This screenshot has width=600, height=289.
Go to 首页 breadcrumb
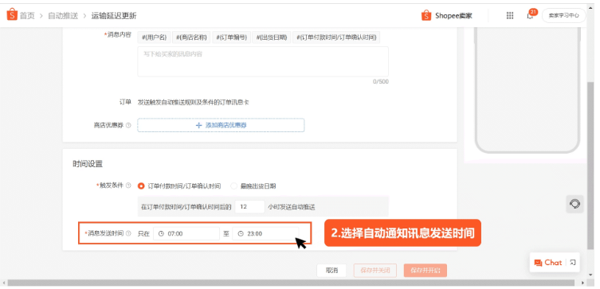[x=27, y=16]
